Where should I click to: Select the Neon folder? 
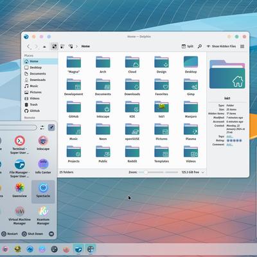pyautogui.click(x=103, y=132)
